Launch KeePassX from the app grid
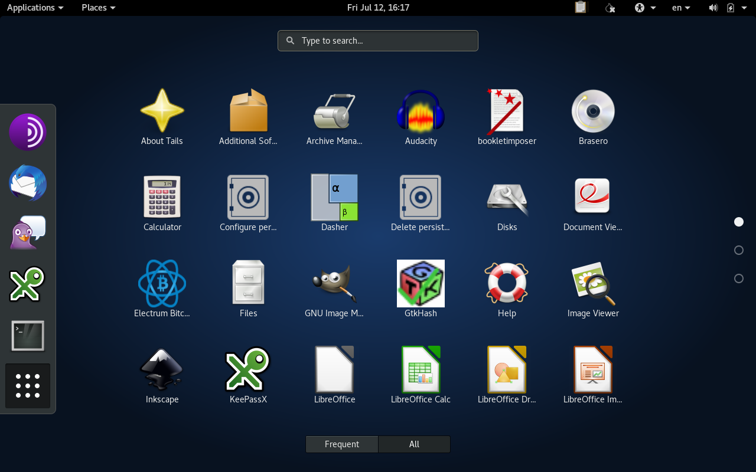Image resolution: width=756 pixels, height=472 pixels. point(248,375)
